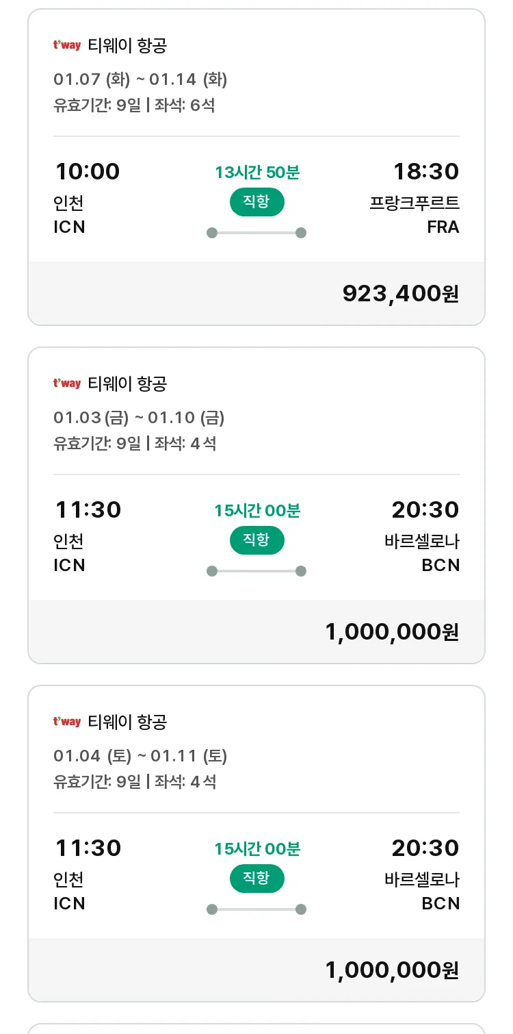Tap 유효기간 9일 좌석 6석 text
Screen dimensions: 513x1034
pyautogui.click(x=134, y=105)
